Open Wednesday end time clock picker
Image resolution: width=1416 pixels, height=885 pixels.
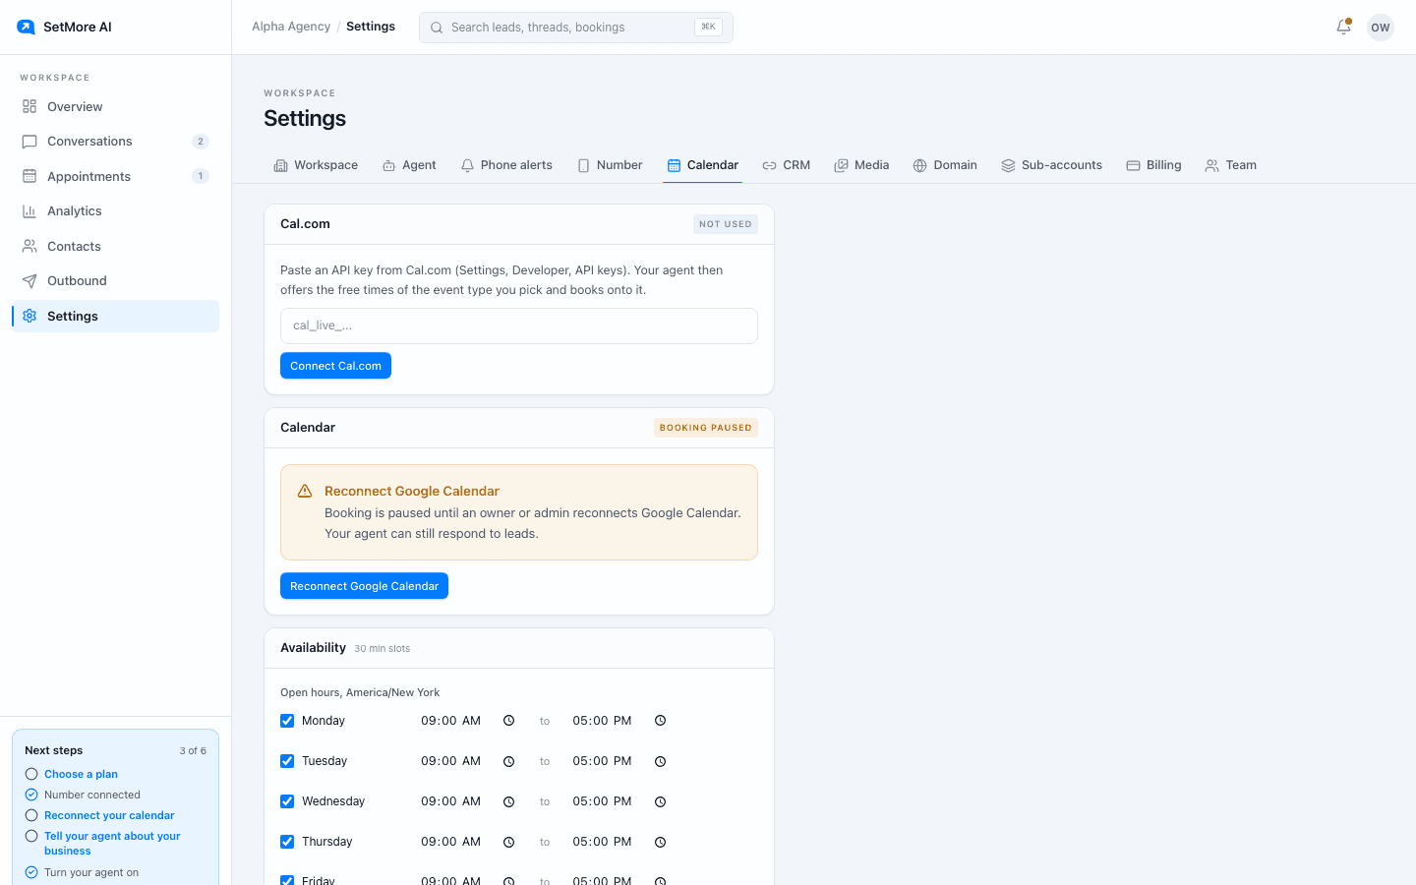click(661, 801)
